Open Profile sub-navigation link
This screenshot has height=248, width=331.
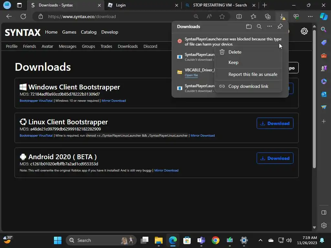[x=12, y=46]
